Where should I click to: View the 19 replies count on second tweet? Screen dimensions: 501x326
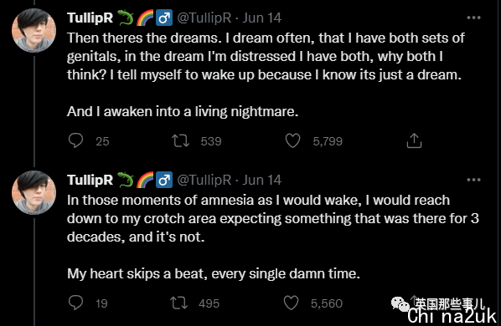click(x=101, y=303)
